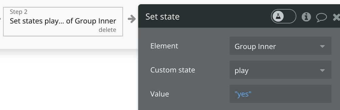
Task: Open the Element dropdown showing Group Inner
Action: (280, 46)
